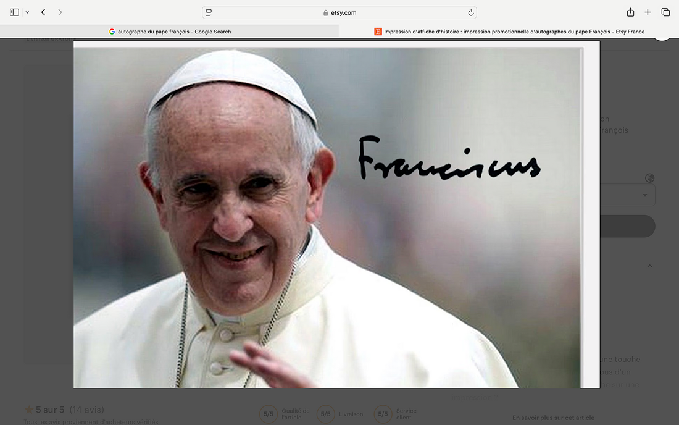Toggle the Safari sidebar
This screenshot has height=425, width=679.
(14, 12)
